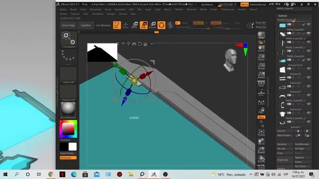
Task: Open the Preferences menu
Action: point(228,9)
